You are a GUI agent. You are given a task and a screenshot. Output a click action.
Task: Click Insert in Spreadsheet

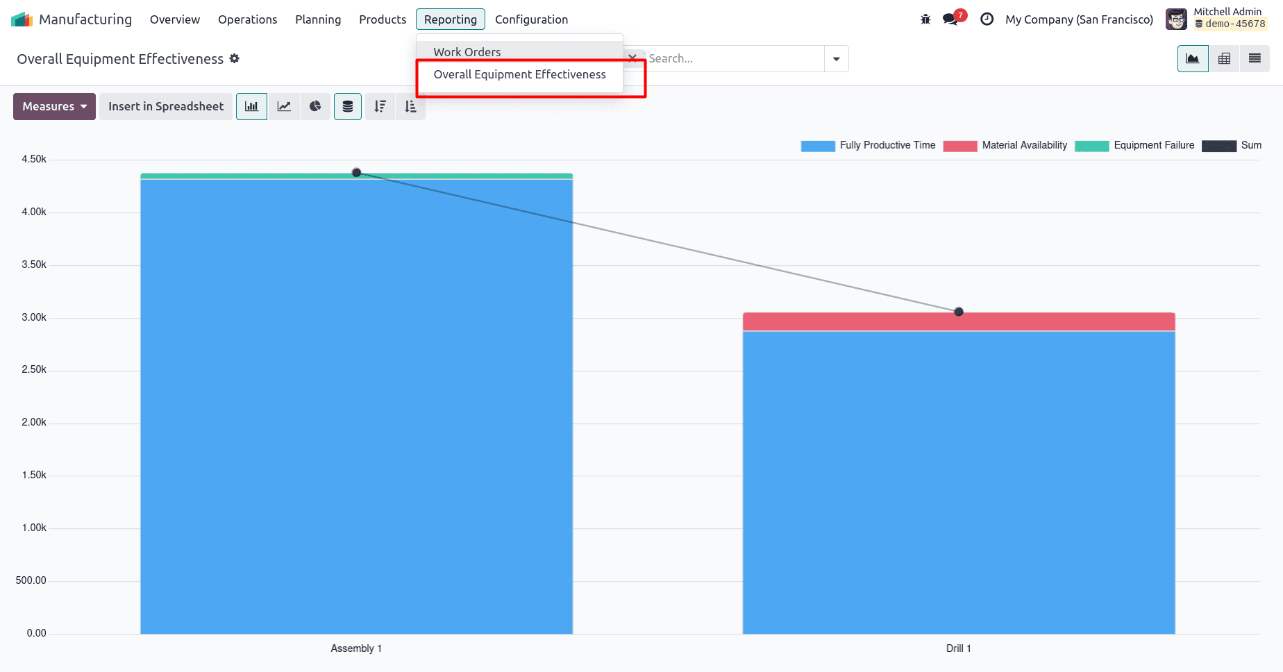165,106
